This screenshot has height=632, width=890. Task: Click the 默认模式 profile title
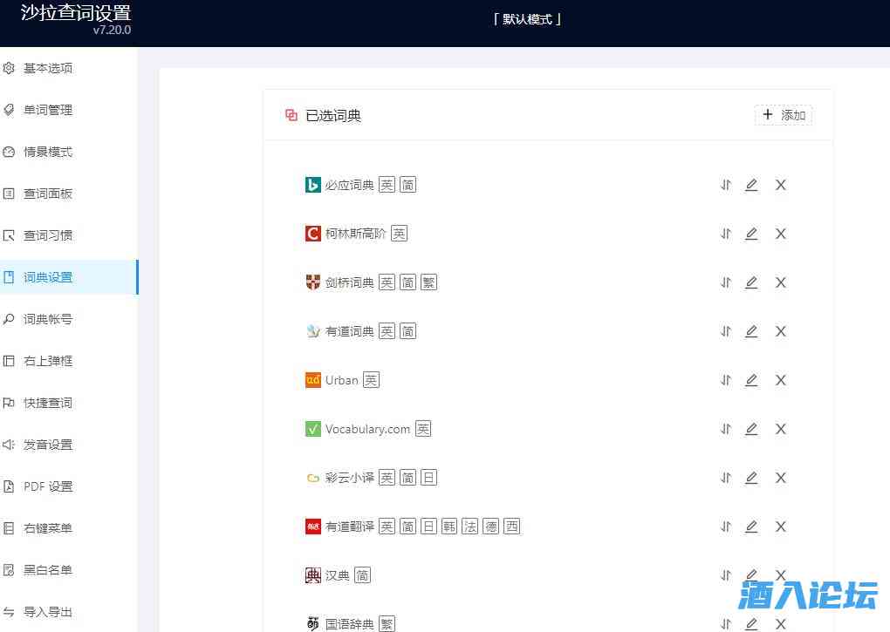(527, 19)
